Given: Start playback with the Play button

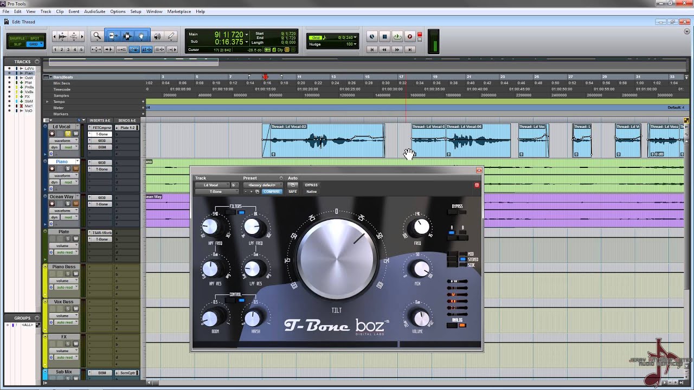Looking at the screenshot, I should click(397, 37).
